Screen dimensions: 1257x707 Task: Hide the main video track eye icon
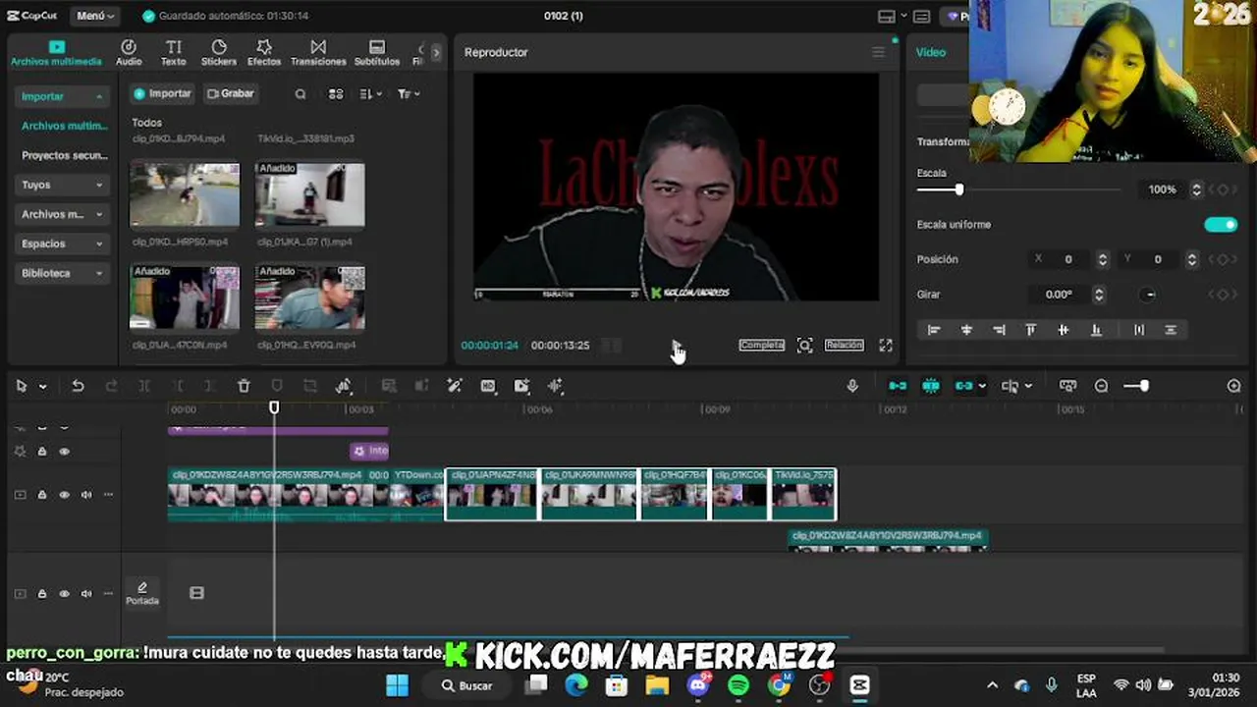tap(64, 495)
